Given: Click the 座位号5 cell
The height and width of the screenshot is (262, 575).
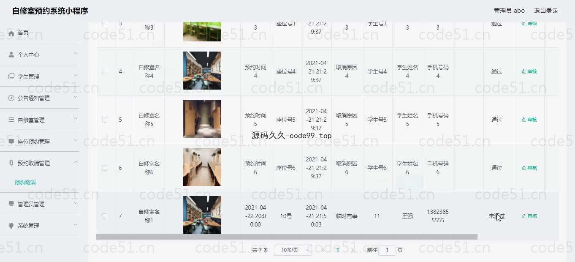Looking at the screenshot, I should pyautogui.click(x=286, y=120).
